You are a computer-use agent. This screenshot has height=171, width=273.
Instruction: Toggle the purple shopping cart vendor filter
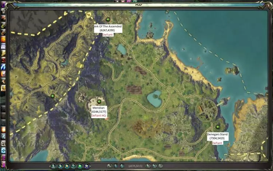87,166
